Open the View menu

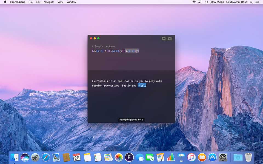pos(60,2)
